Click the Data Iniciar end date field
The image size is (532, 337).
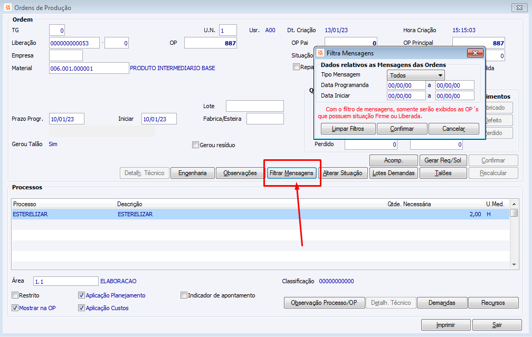455,96
